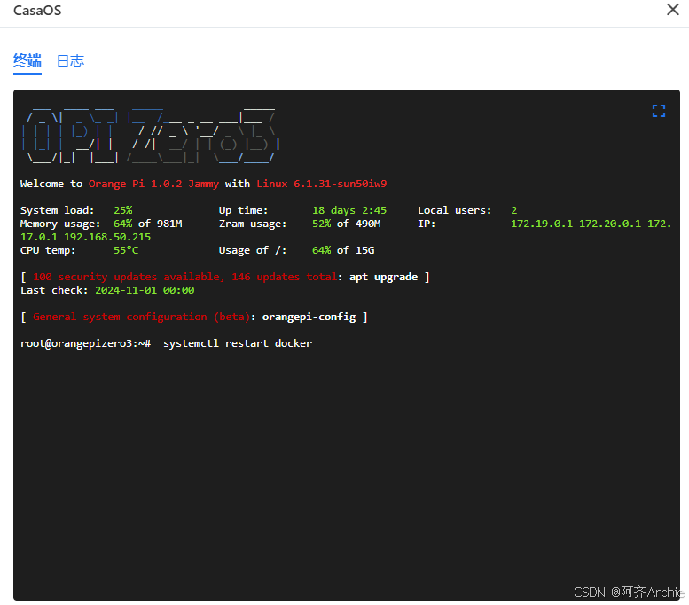This screenshot has width=689, height=605.
Task: Click '100 security updates available' text
Action: point(129,277)
